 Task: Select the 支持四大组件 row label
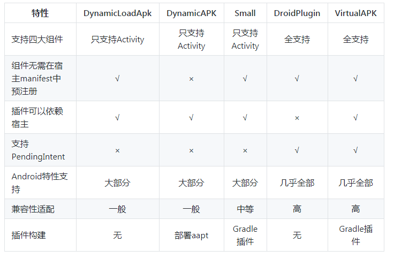pos(37,39)
